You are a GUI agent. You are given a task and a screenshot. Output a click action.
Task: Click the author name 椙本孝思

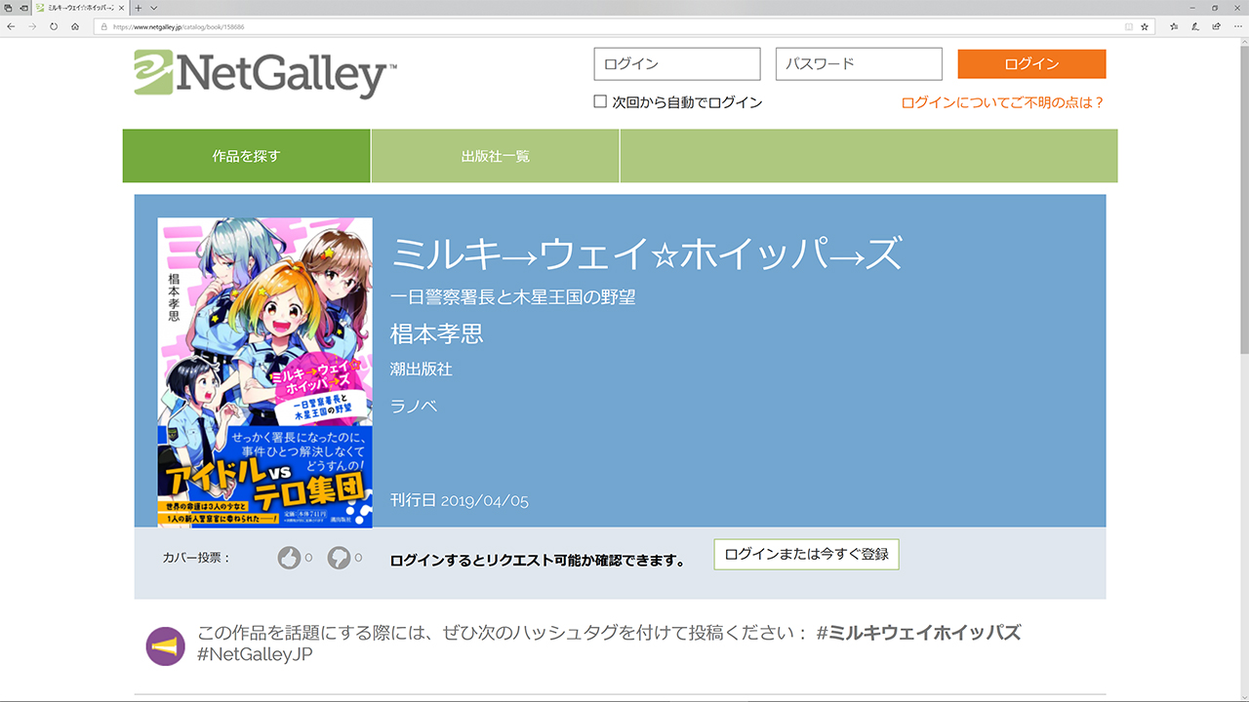click(x=436, y=333)
